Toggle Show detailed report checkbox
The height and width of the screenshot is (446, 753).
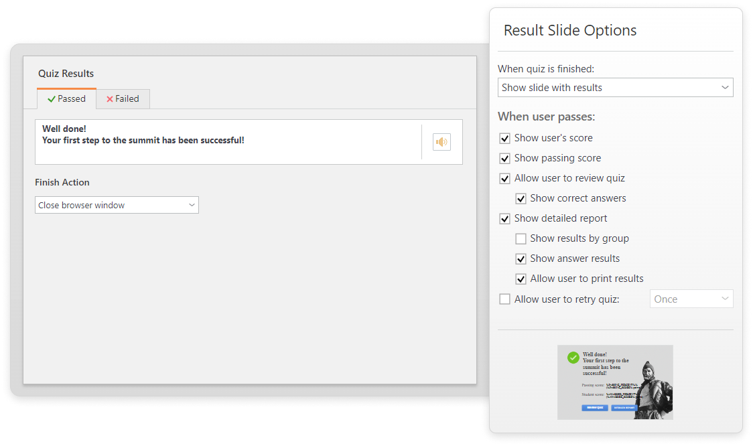coord(505,219)
